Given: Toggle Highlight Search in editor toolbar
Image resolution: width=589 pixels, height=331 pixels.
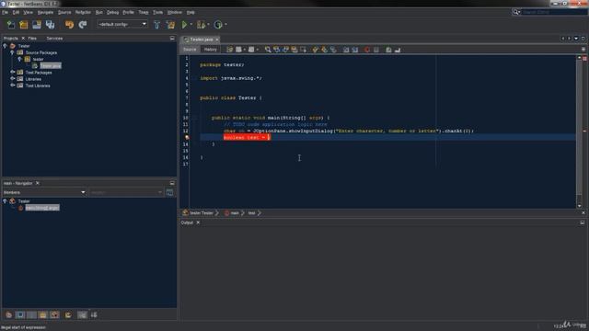Looking at the screenshot, I should pyautogui.click(x=294, y=50).
